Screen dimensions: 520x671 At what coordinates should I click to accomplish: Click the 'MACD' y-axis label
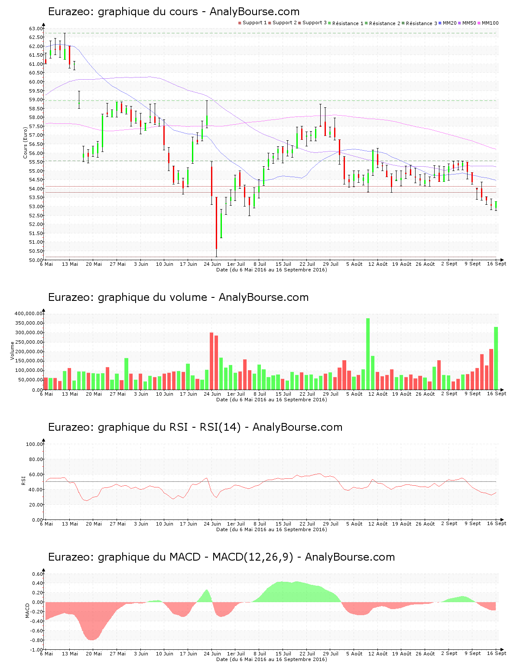[27, 610]
